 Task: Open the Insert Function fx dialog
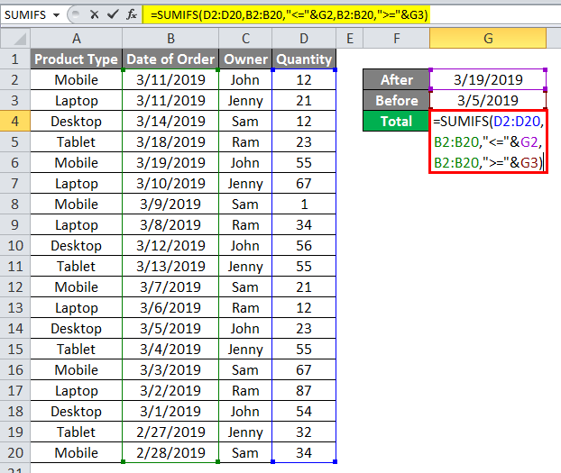coord(132,14)
